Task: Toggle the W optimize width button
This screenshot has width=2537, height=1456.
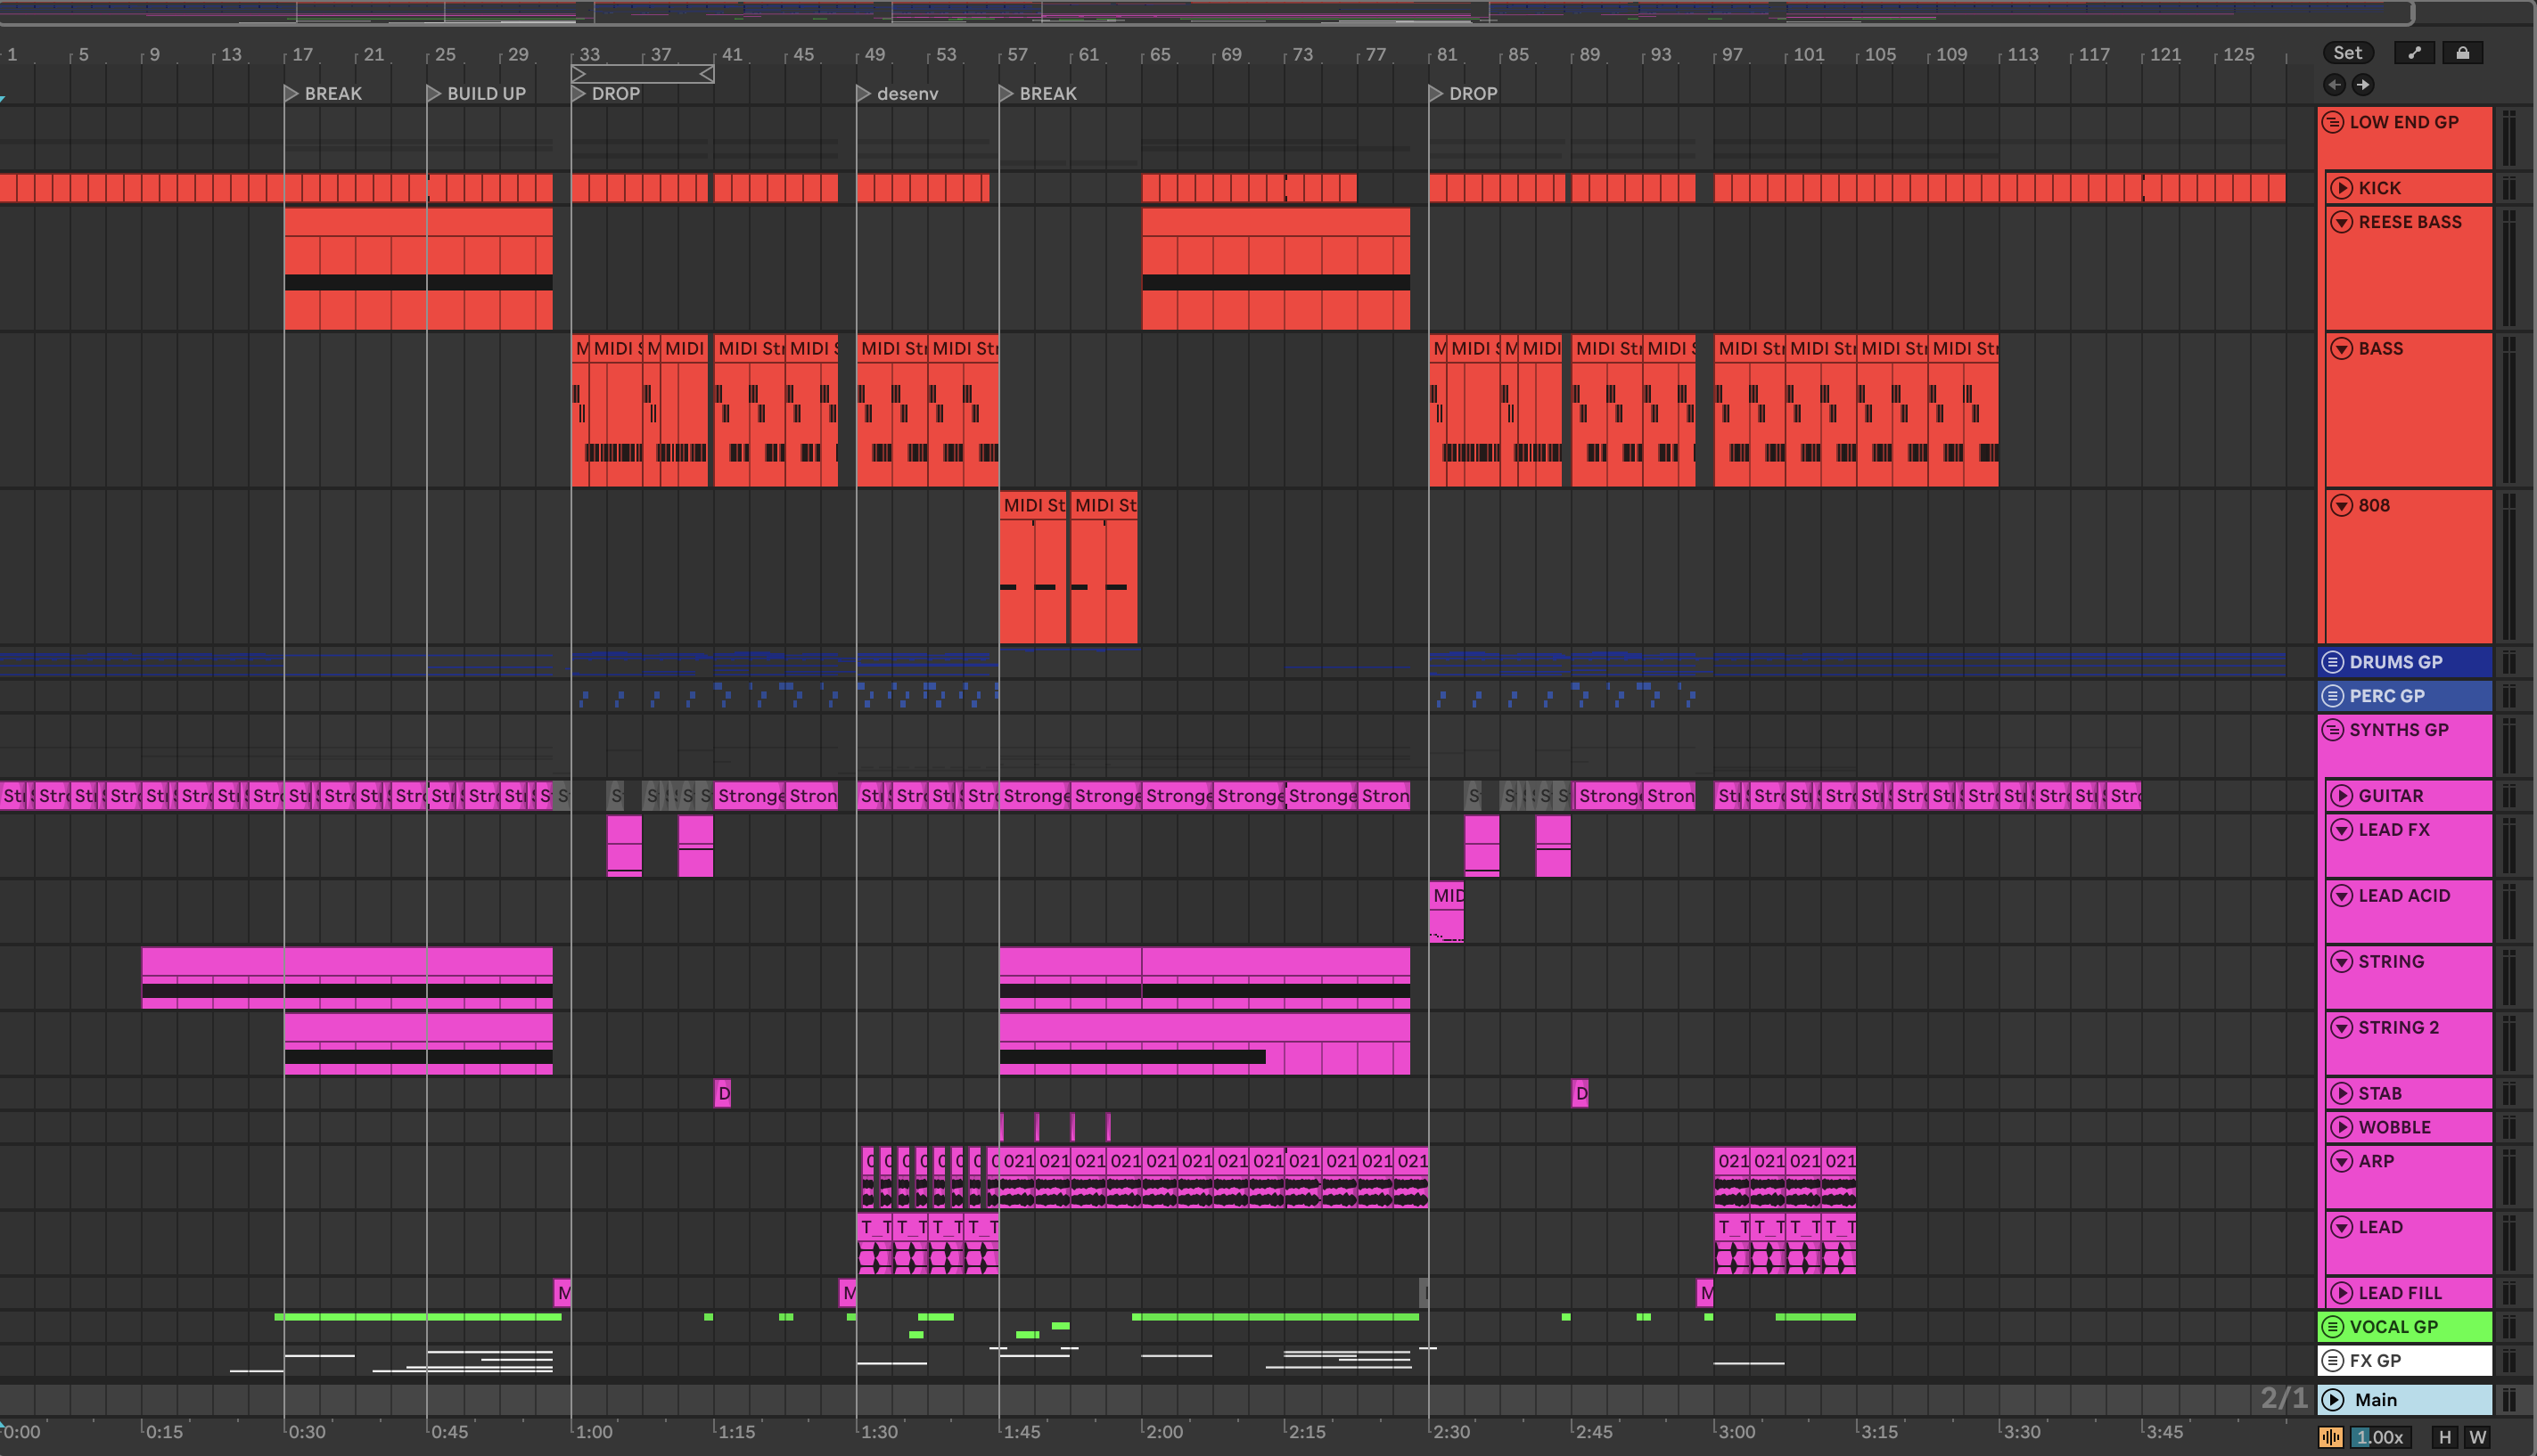Action: [2477, 1437]
